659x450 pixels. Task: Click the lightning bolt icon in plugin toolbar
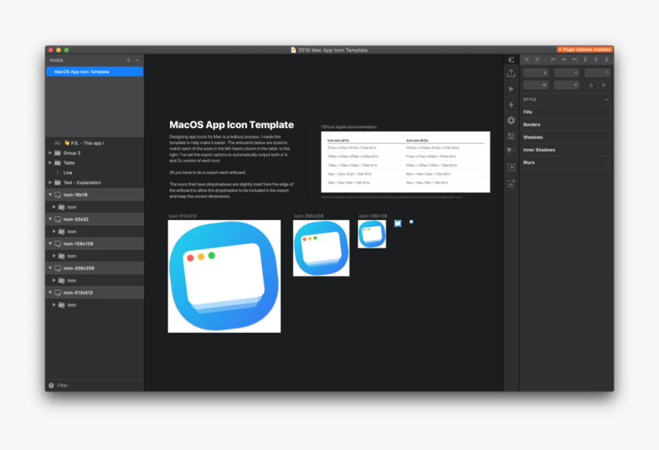pyautogui.click(x=511, y=105)
